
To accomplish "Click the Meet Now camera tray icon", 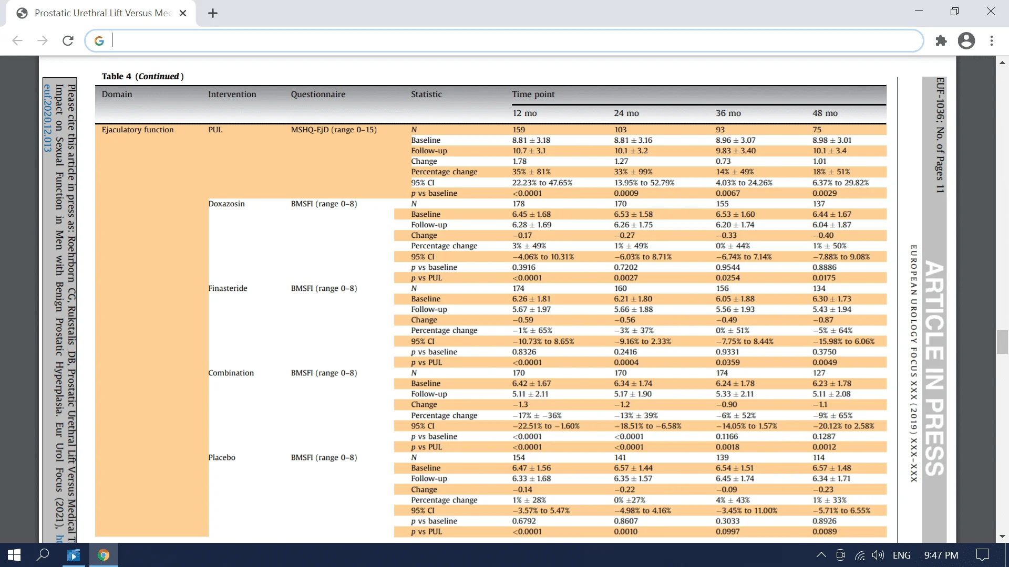I will click(x=840, y=555).
